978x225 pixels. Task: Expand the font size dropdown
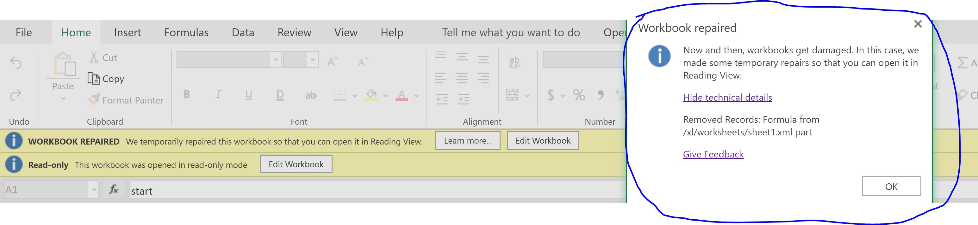coord(313,59)
